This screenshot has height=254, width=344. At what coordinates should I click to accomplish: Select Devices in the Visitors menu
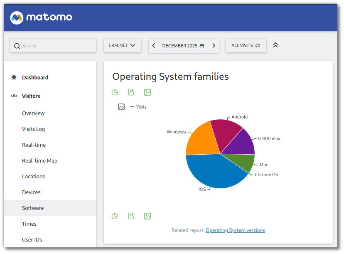[x=31, y=192]
